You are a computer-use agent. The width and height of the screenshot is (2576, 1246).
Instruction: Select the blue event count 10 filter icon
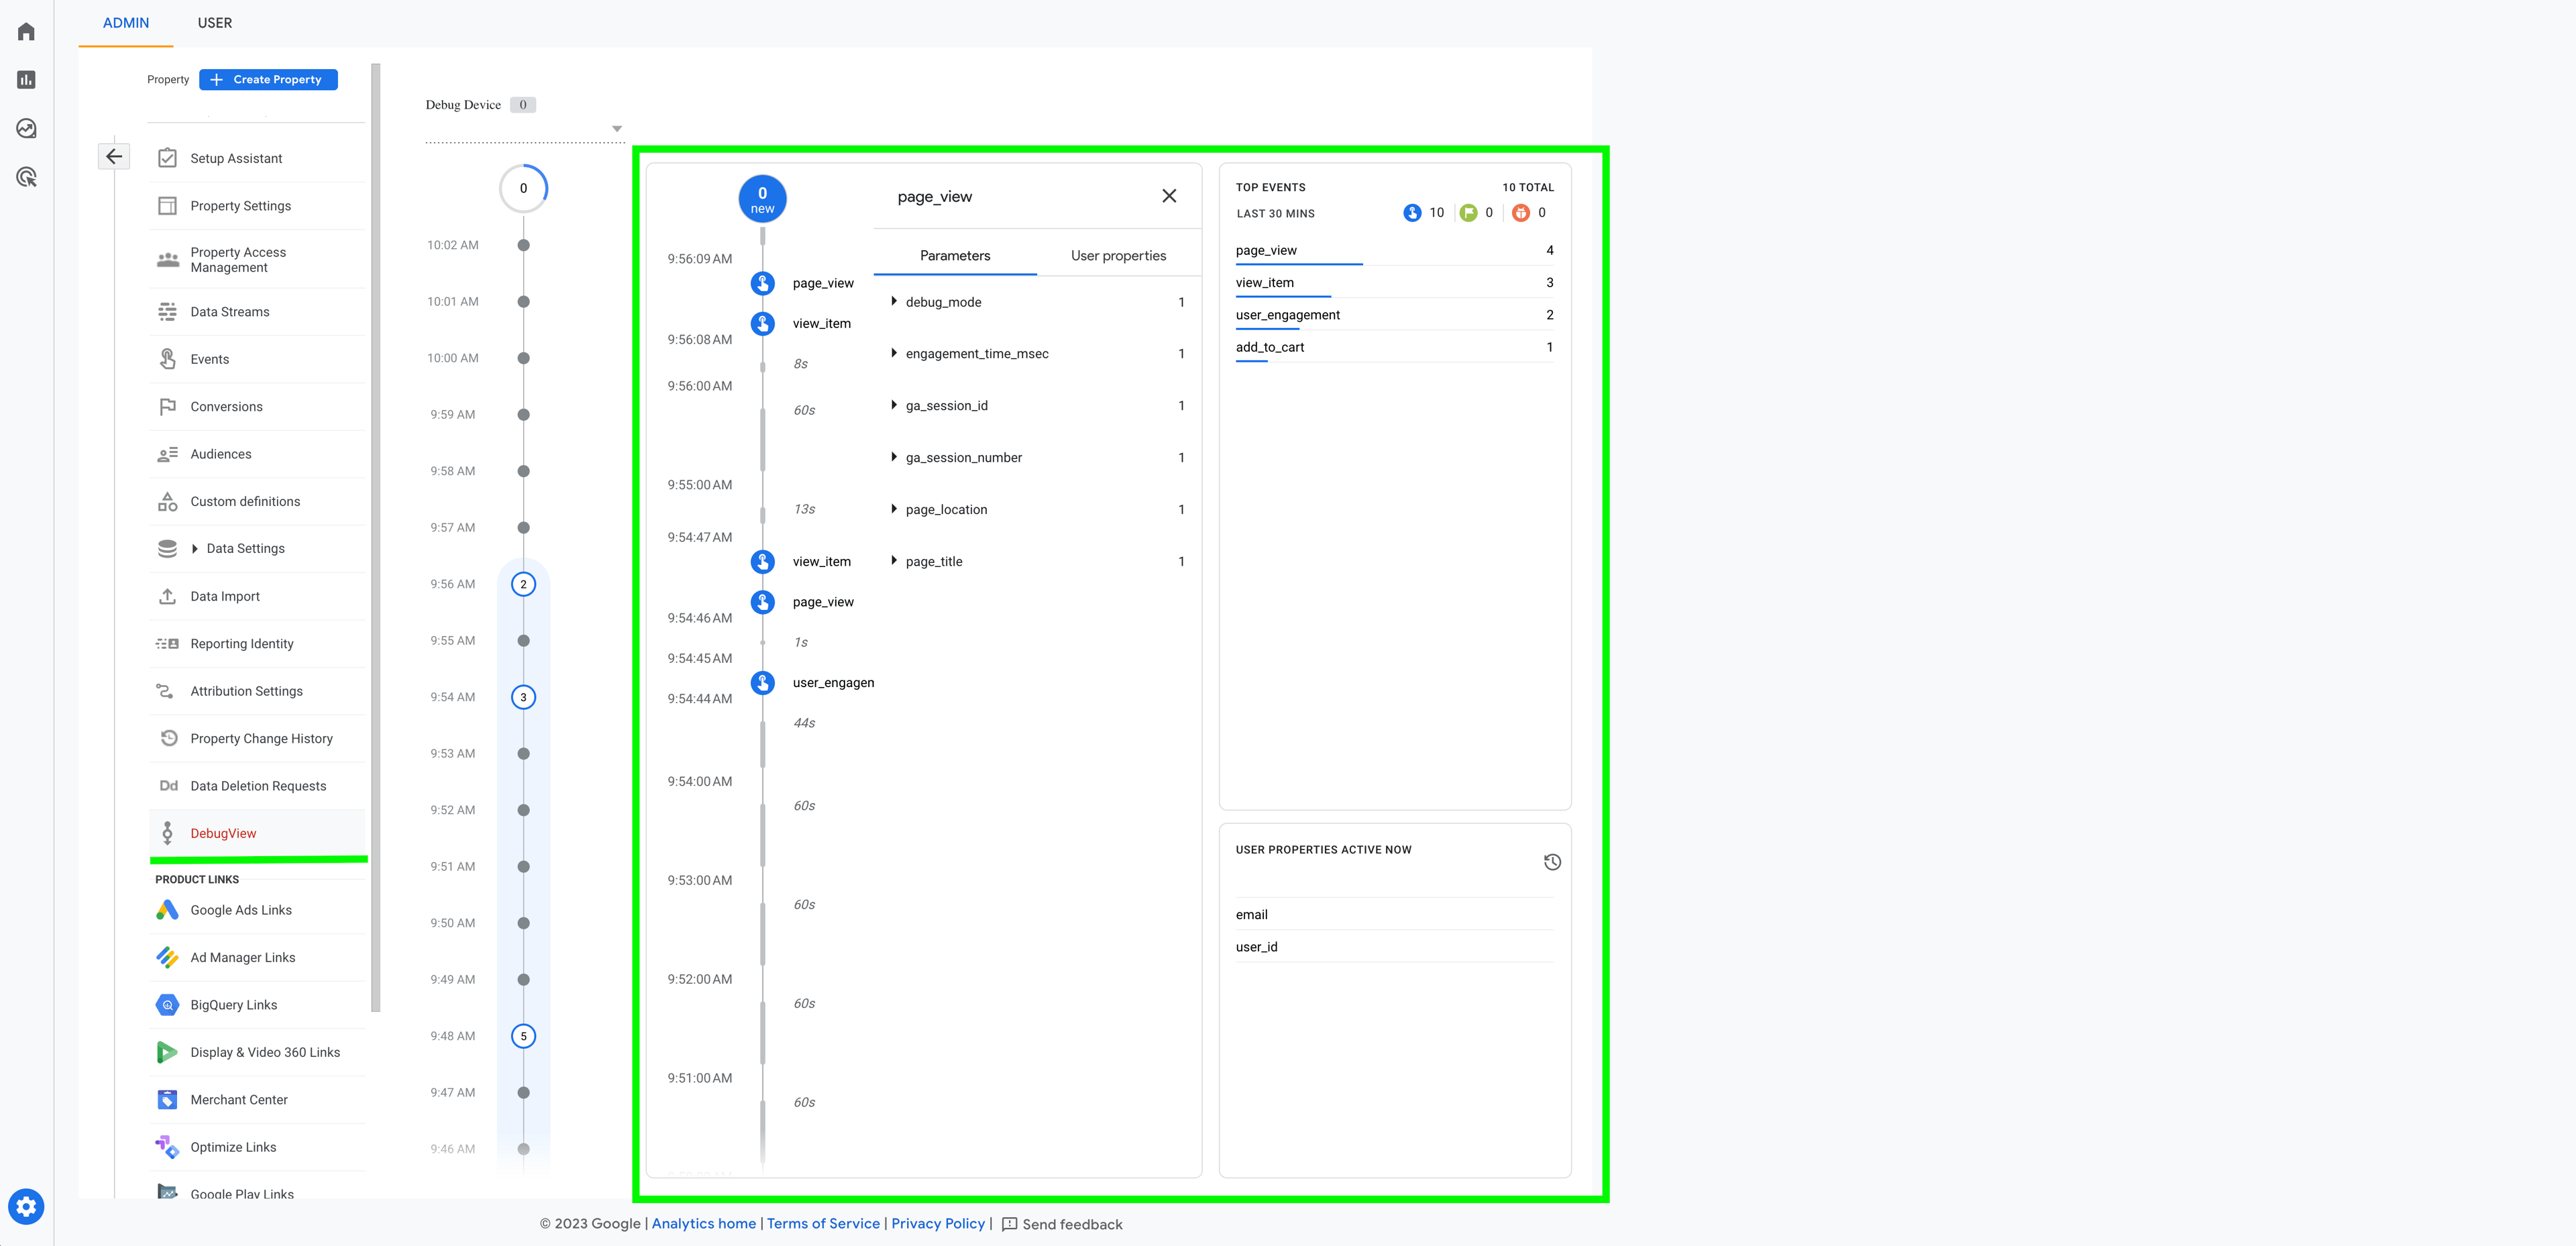1412,213
